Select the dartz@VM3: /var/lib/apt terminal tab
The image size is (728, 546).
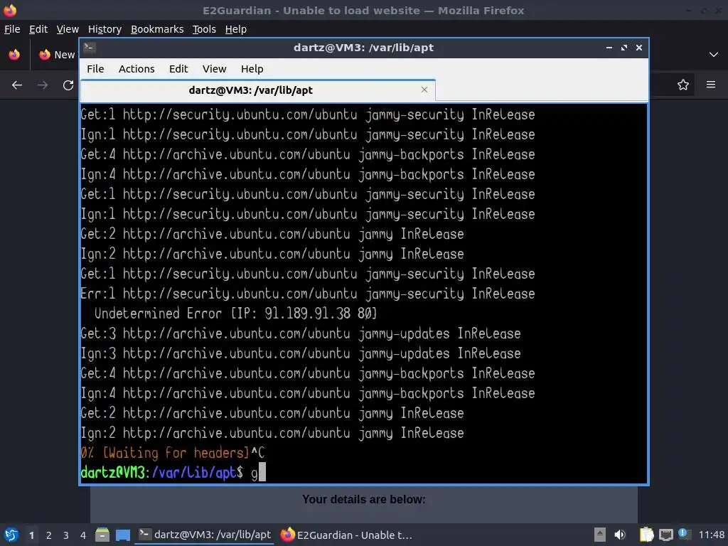[257, 90]
